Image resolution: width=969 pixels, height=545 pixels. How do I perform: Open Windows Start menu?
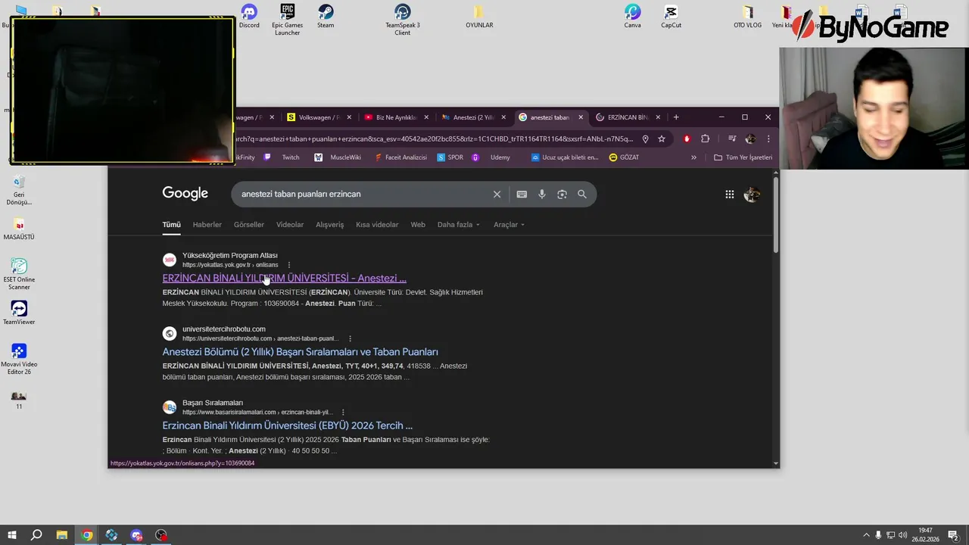[x=11, y=535]
